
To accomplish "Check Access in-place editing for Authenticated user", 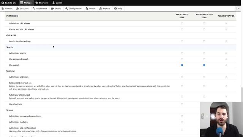I will (x=204, y=41).
